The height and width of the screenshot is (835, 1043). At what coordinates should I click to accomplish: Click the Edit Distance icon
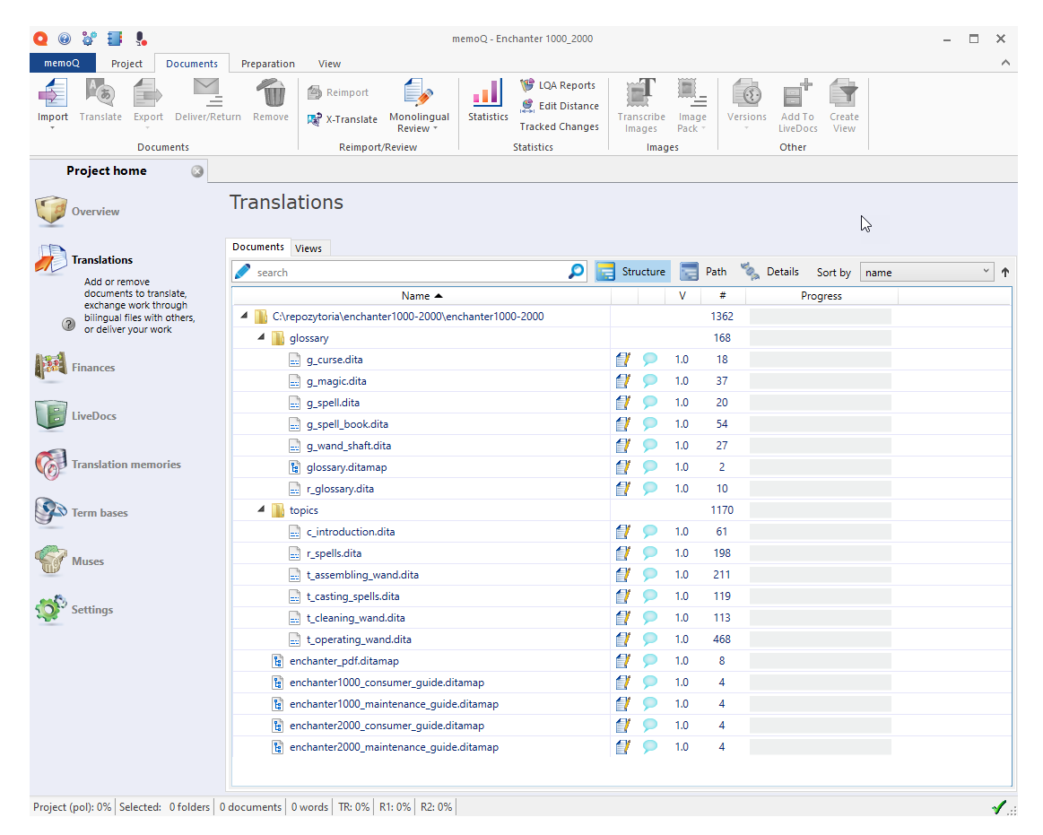[x=558, y=105]
